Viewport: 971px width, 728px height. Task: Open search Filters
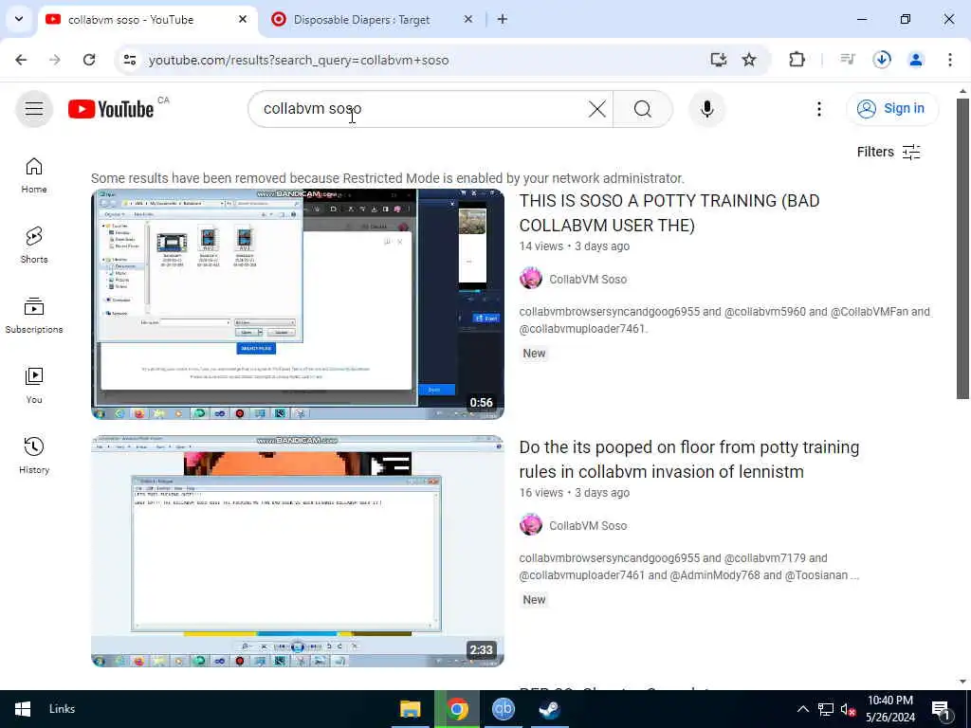click(x=889, y=153)
